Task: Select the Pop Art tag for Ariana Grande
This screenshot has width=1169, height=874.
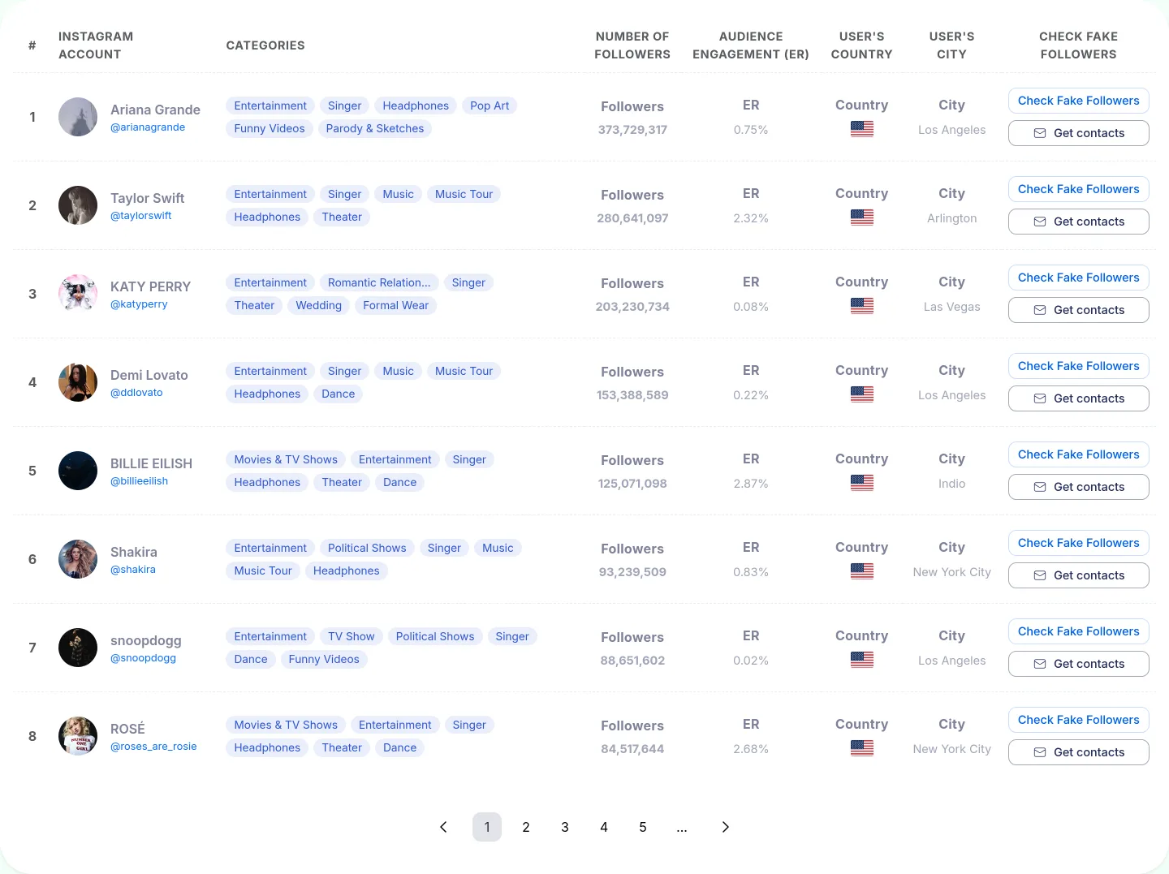Action: 490,105
